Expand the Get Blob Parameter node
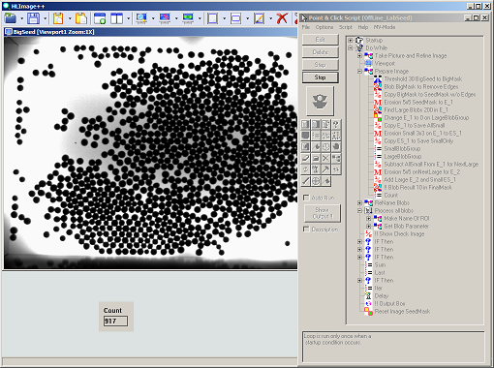494x368 pixels. click(369, 227)
